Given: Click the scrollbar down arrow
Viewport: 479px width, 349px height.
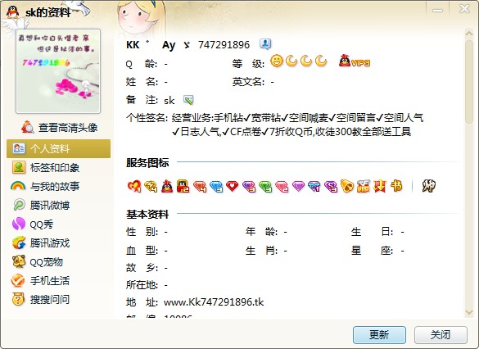Looking at the screenshot, I should coord(469,312).
